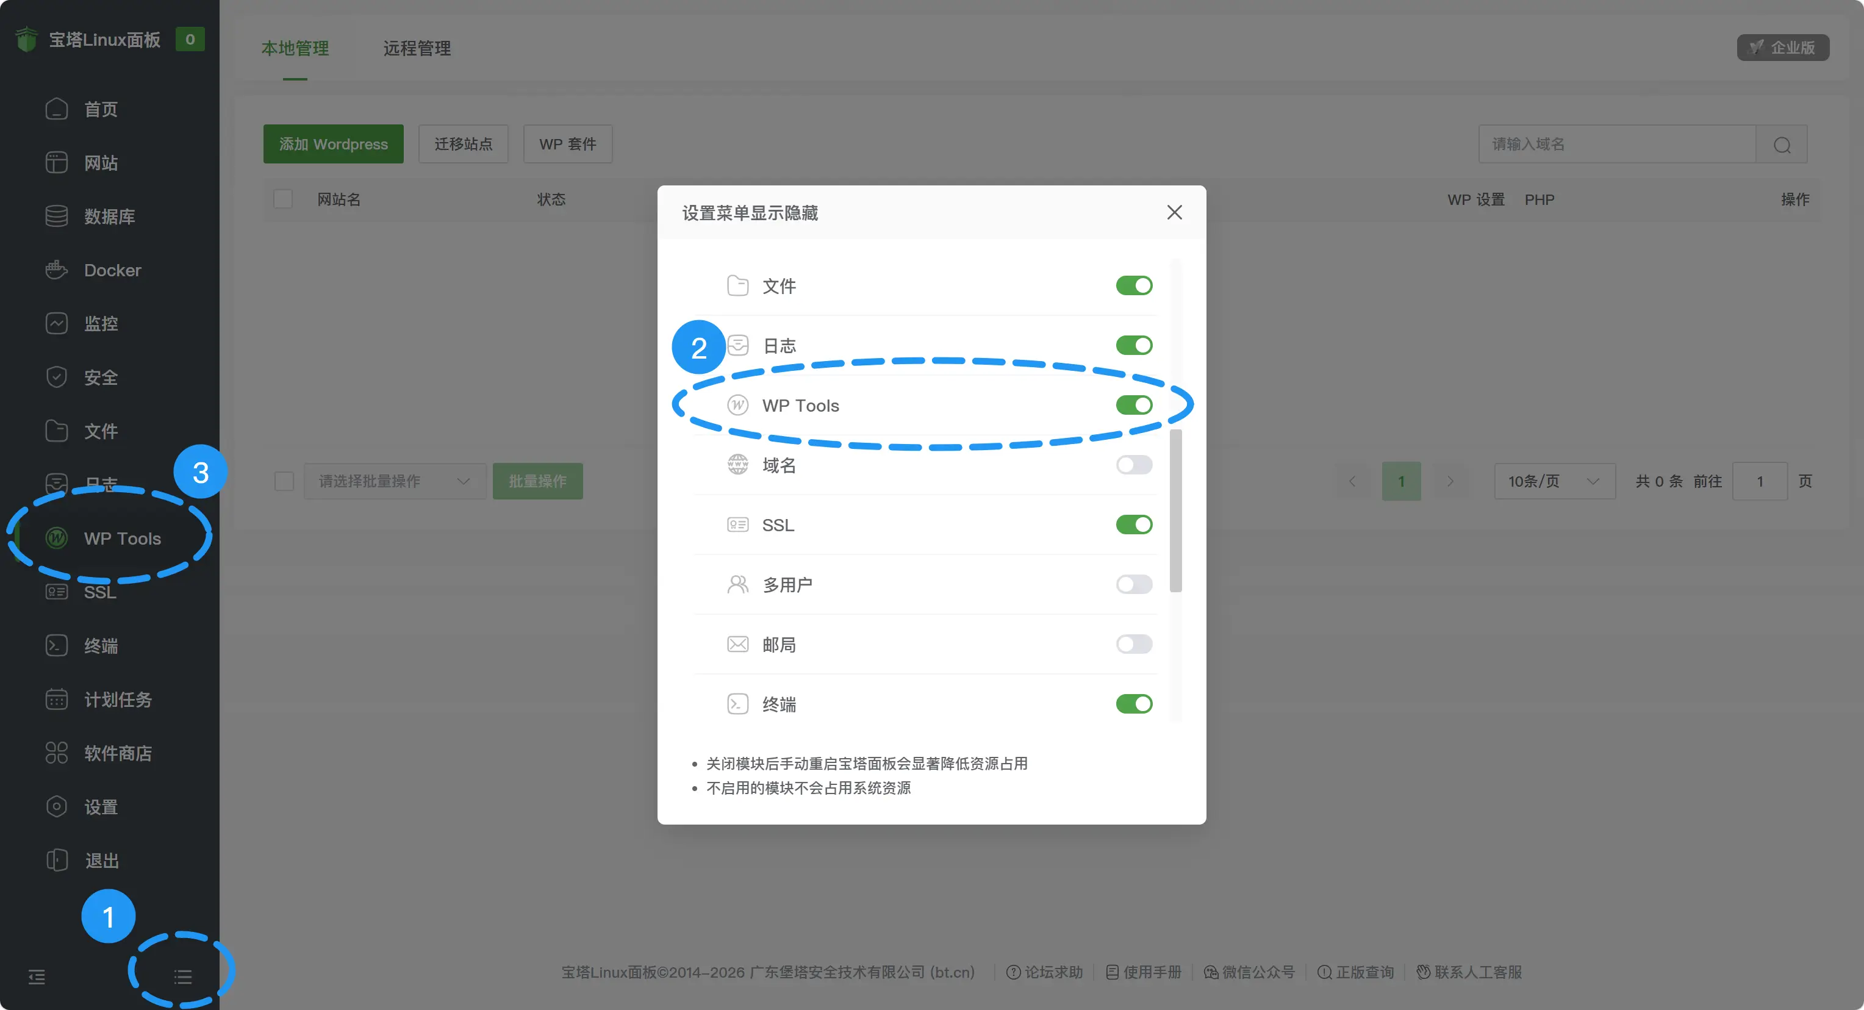Image resolution: width=1864 pixels, height=1010 pixels.
Task: Go to next page arrow
Action: 1450,481
